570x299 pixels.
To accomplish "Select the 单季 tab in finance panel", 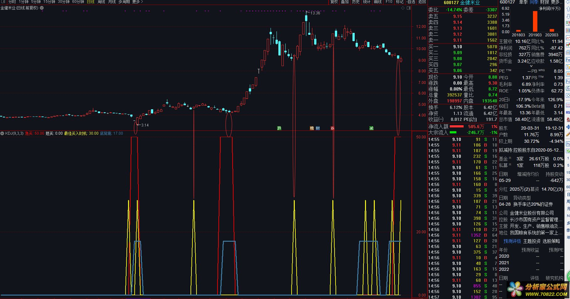I will click(523, 2).
